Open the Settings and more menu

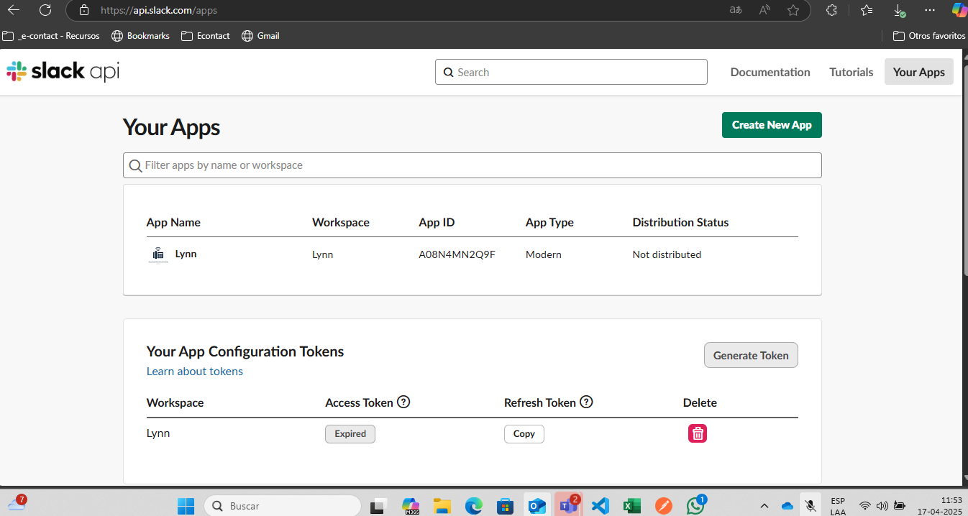[930, 10]
